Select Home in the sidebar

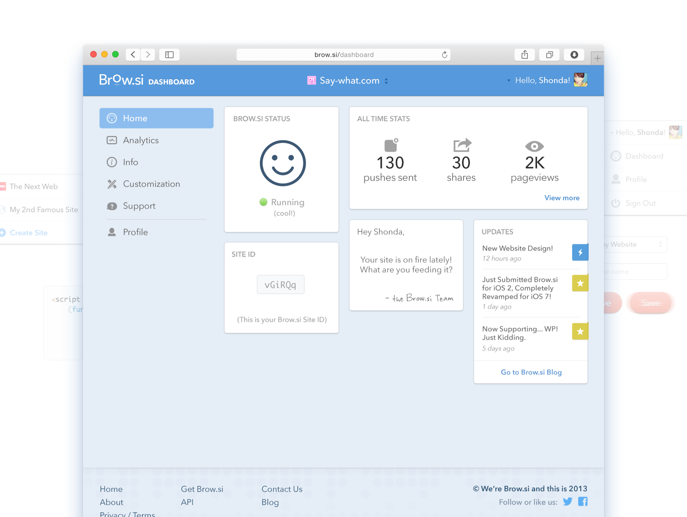156,118
